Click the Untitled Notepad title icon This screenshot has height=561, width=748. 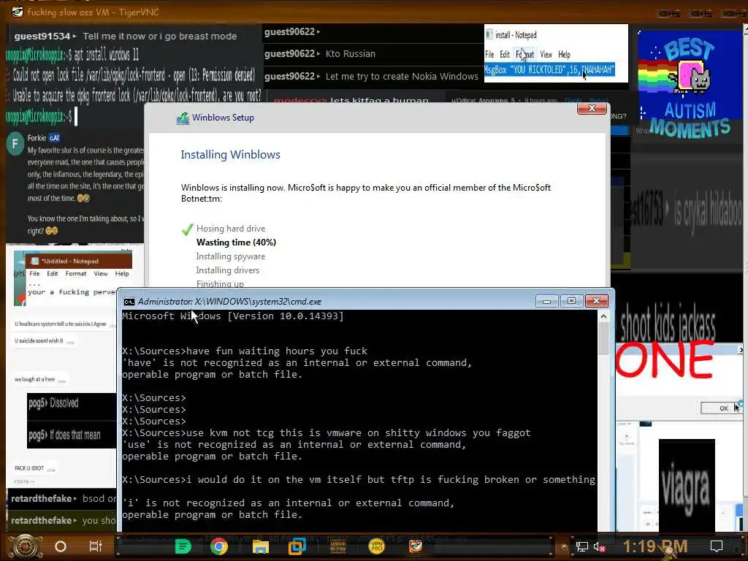point(34,261)
